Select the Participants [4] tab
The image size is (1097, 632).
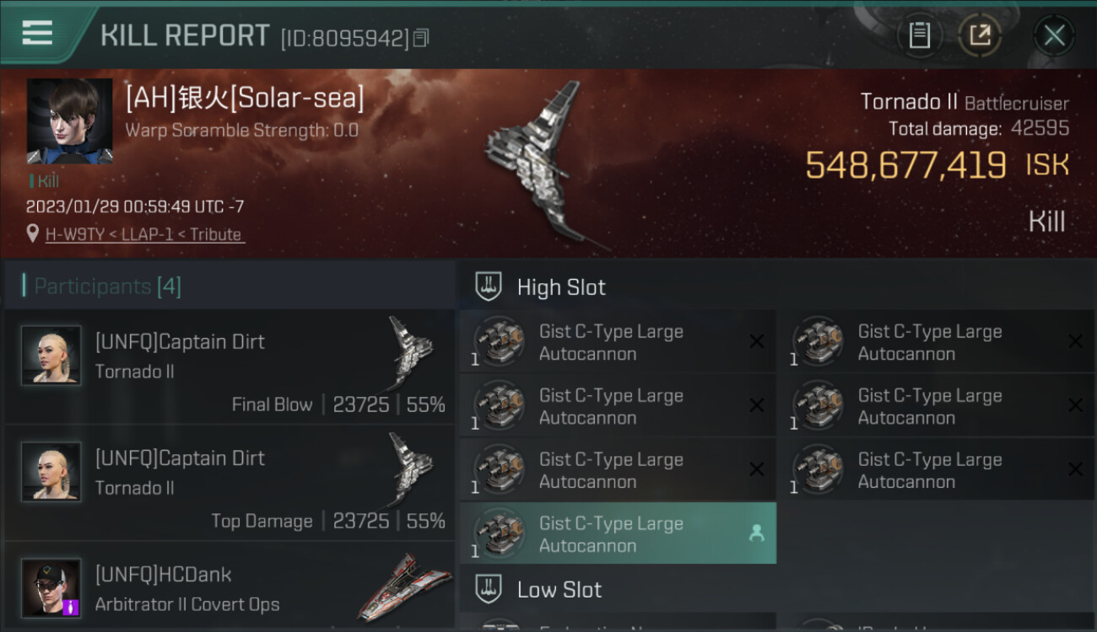click(107, 287)
